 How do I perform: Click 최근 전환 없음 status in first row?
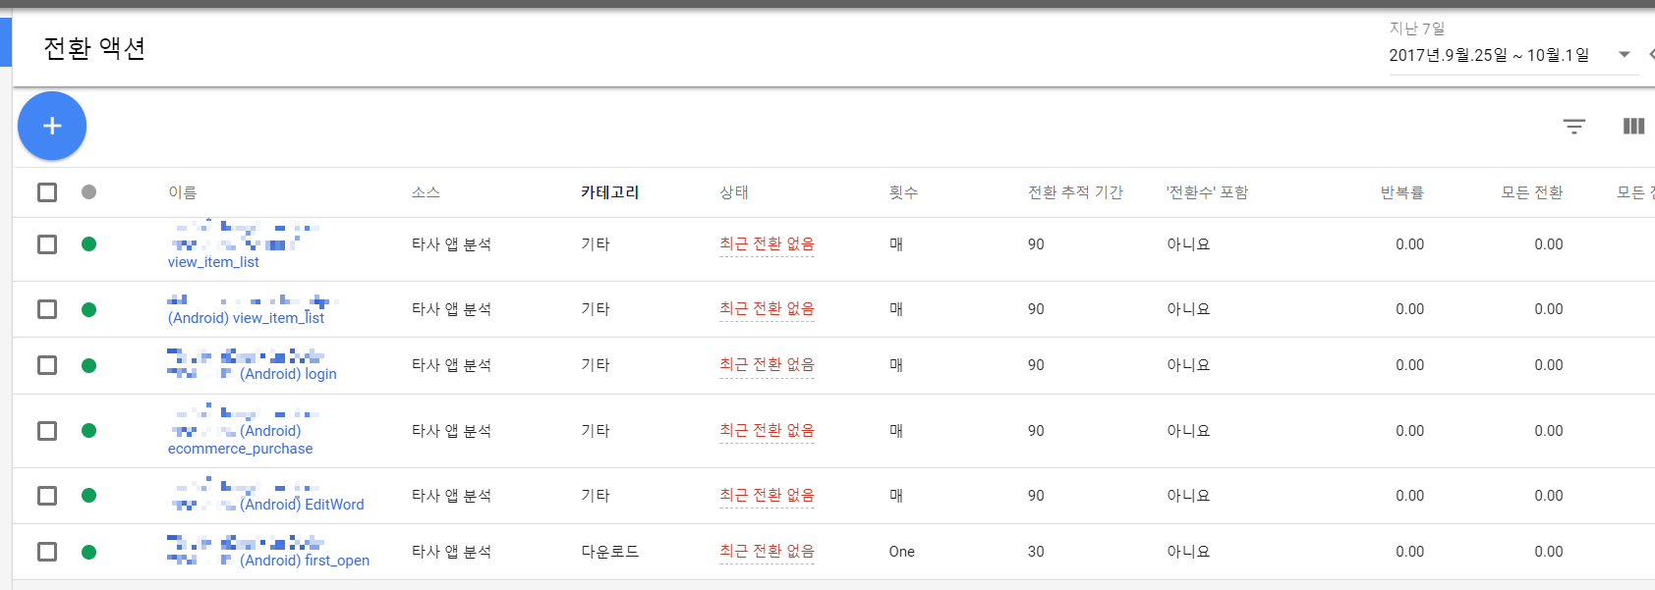pyautogui.click(x=767, y=244)
